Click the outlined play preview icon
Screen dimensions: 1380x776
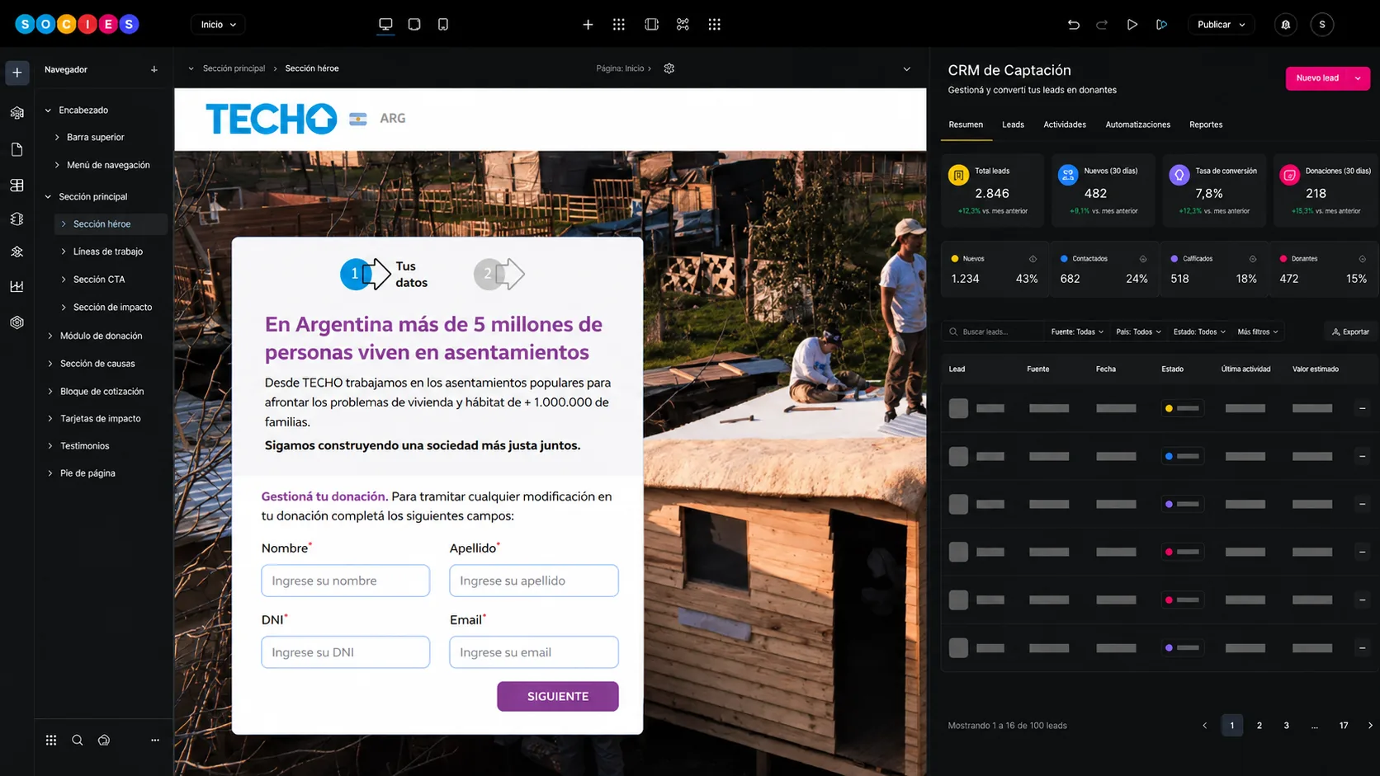1132,25
